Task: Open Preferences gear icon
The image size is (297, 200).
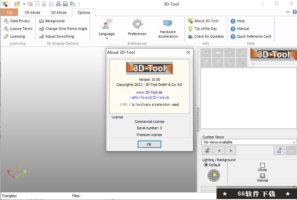Action: click(137, 28)
